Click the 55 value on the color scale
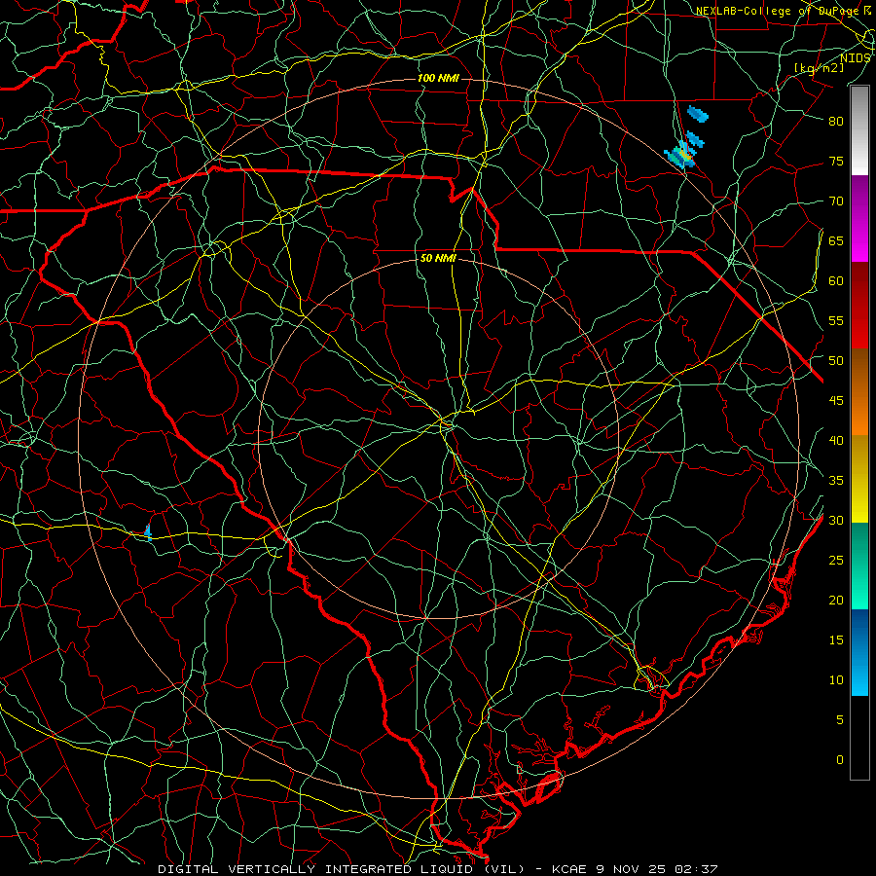This screenshot has width=876, height=876. tap(836, 320)
